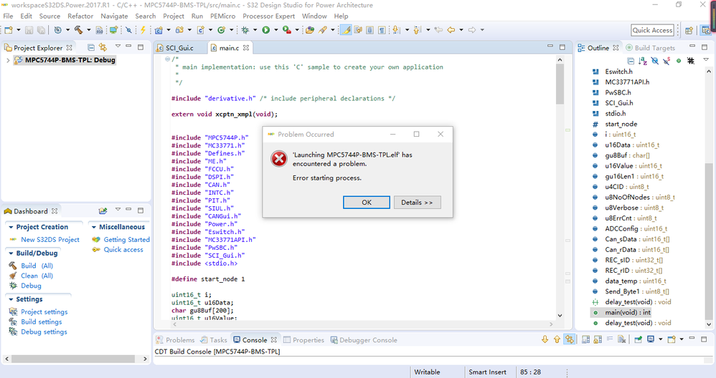Collapse the comment fold marker in main.c
Screen dimensions: 716x378
tap(168, 59)
